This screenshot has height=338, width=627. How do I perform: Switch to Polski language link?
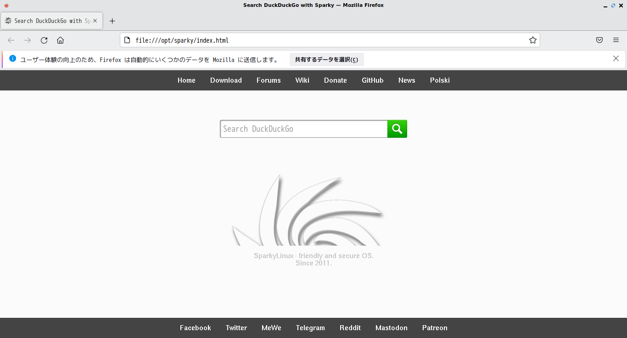(x=440, y=80)
